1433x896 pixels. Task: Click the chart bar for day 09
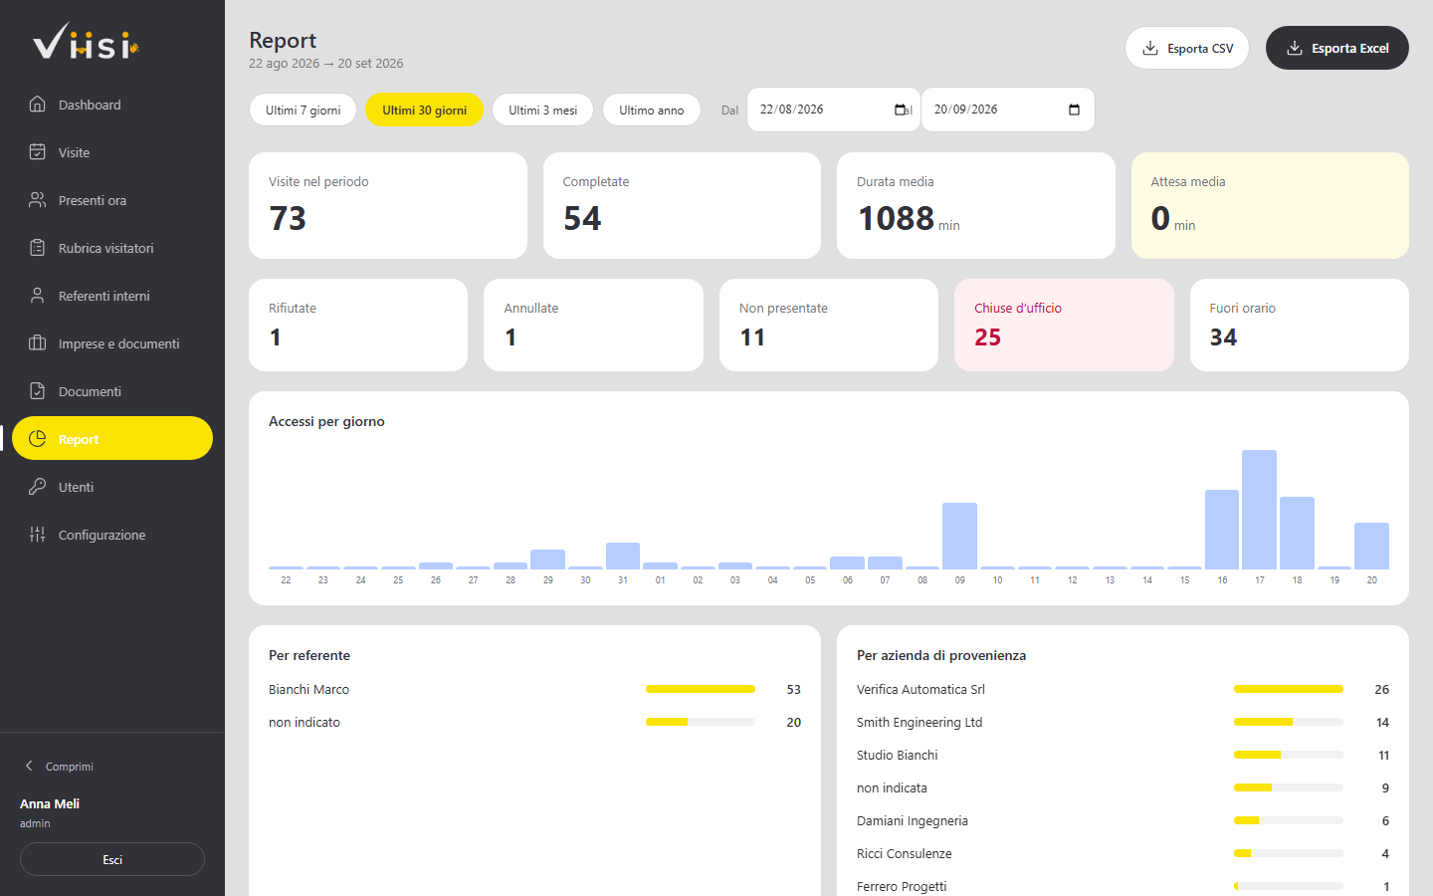coord(960,536)
